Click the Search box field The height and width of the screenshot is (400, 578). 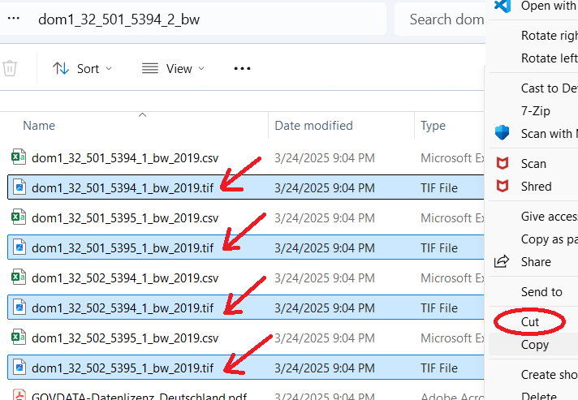click(442, 19)
